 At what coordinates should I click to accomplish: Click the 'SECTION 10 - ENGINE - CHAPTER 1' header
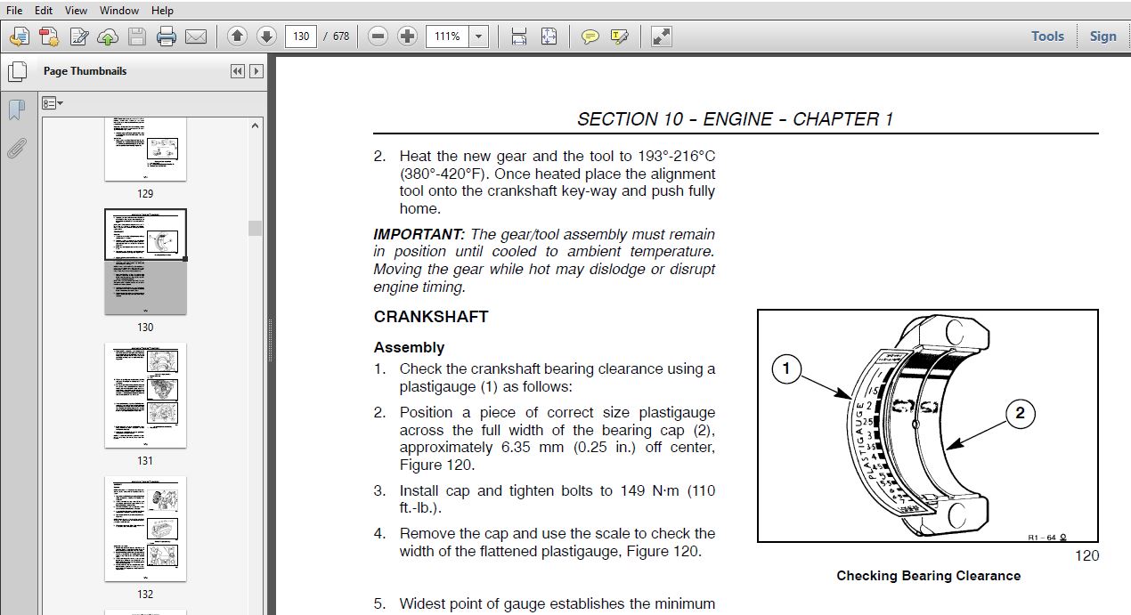pyautogui.click(x=735, y=119)
